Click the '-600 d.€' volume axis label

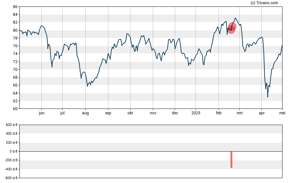pyautogui.click(x=11, y=178)
